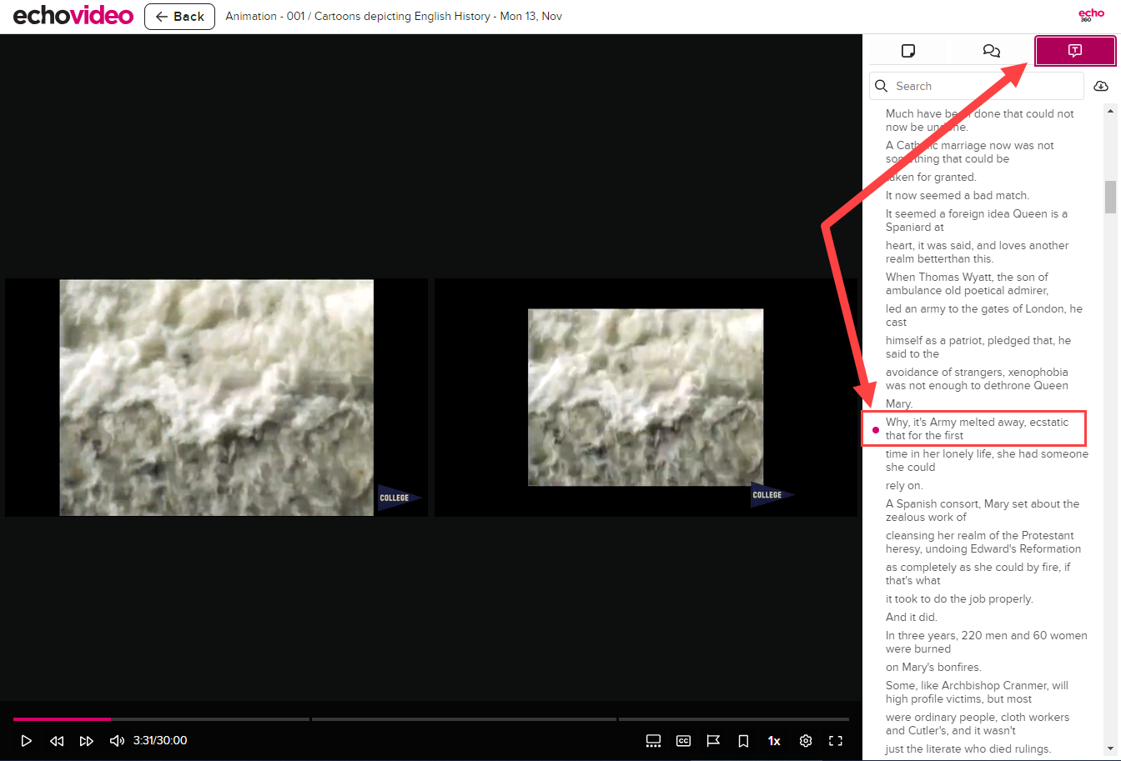Bookmark the current video moment
Screen dimensions: 1121x761
click(x=743, y=740)
